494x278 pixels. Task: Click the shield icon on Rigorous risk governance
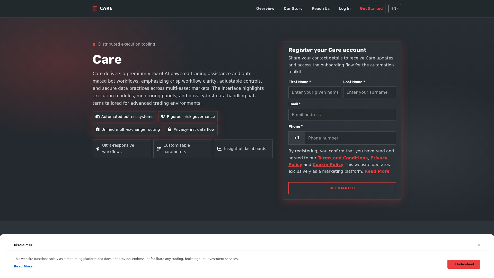click(x=163, y=117)
